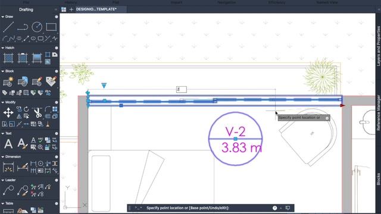The image size is (381, 214).
Task: Open the command history window icon
Action: [x=288, y=208]
